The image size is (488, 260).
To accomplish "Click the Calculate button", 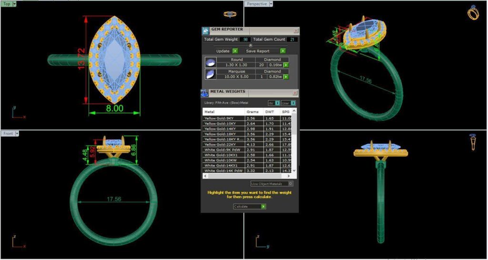I will coord(250,207).
